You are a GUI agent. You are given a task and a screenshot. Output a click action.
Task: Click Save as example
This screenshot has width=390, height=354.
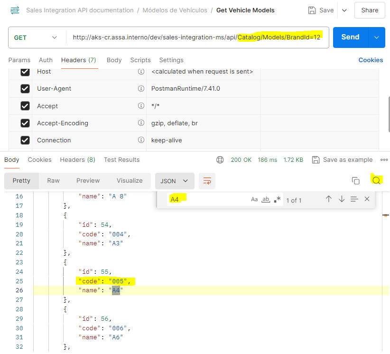[x=348, y=160]
